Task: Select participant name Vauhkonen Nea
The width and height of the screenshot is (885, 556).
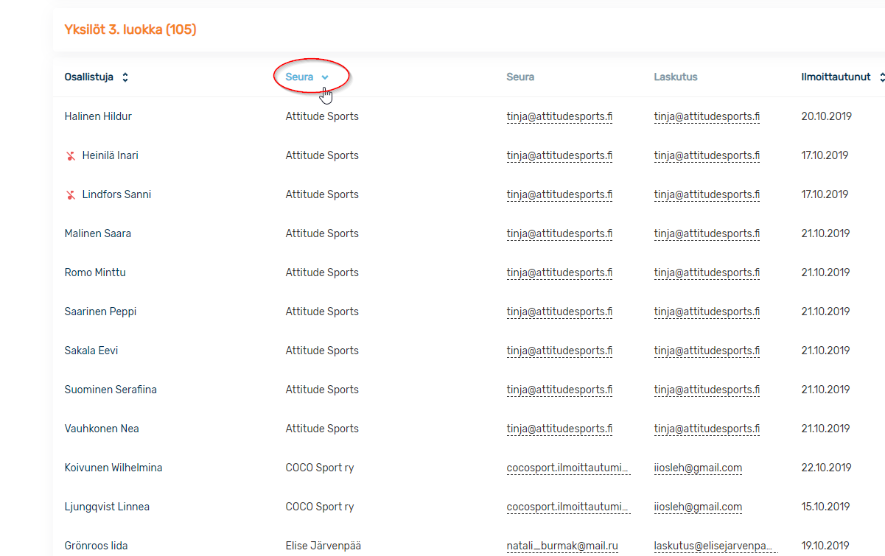Action: 102,429
